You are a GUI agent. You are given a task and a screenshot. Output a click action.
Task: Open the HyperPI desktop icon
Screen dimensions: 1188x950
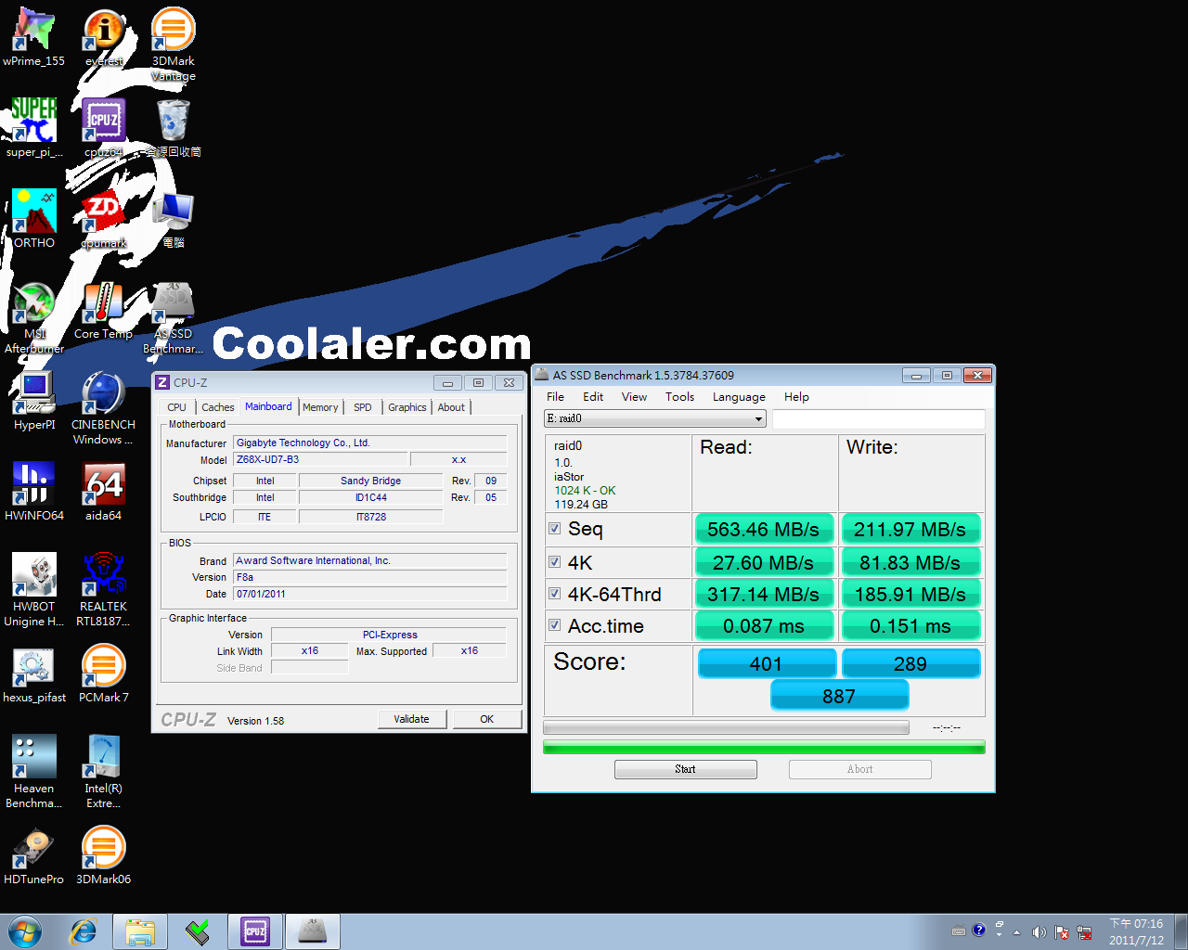pos(34,401)
